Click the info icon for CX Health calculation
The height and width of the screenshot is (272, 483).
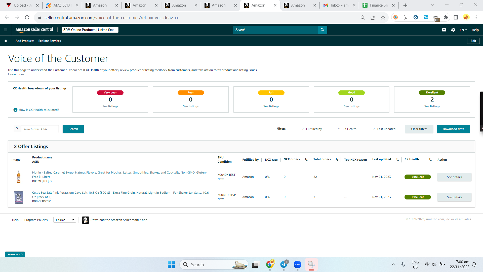15,110
